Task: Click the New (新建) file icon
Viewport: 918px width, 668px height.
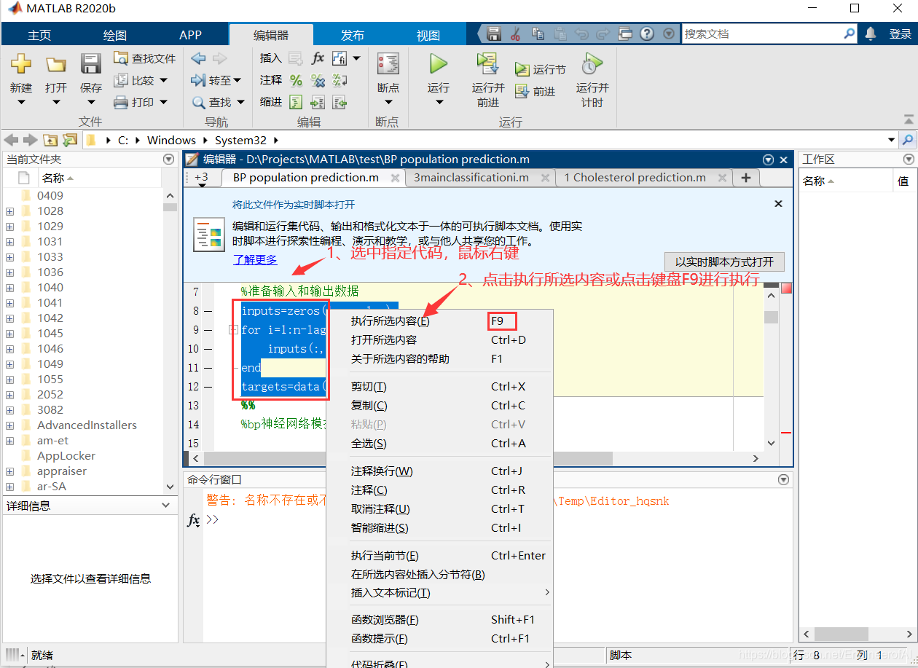Action: coord(21,64)
